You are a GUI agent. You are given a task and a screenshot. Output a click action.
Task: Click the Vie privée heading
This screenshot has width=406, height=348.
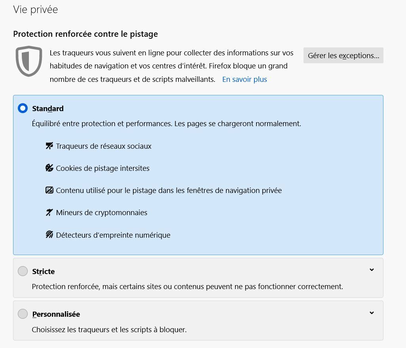[x=36, y=10]
